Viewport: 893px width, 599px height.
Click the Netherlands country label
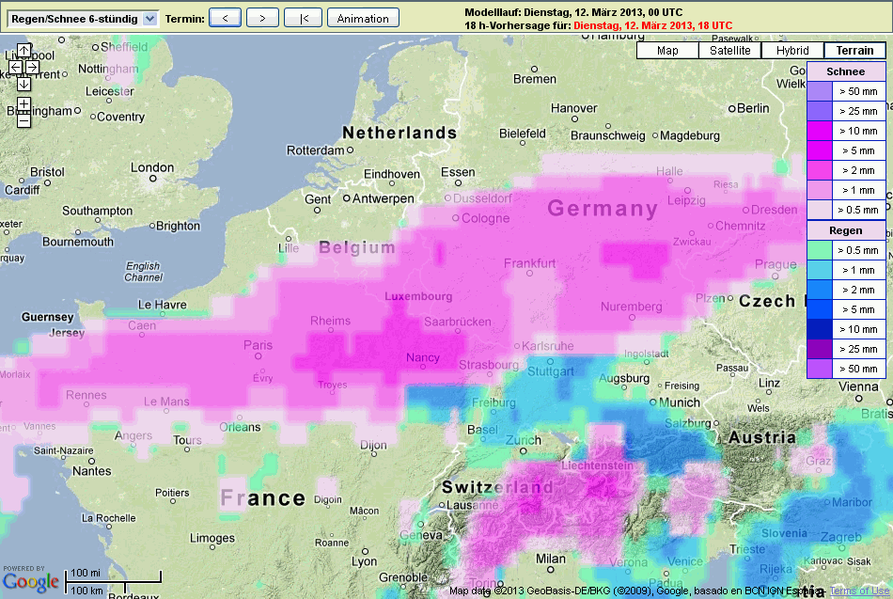pos(399,133)
